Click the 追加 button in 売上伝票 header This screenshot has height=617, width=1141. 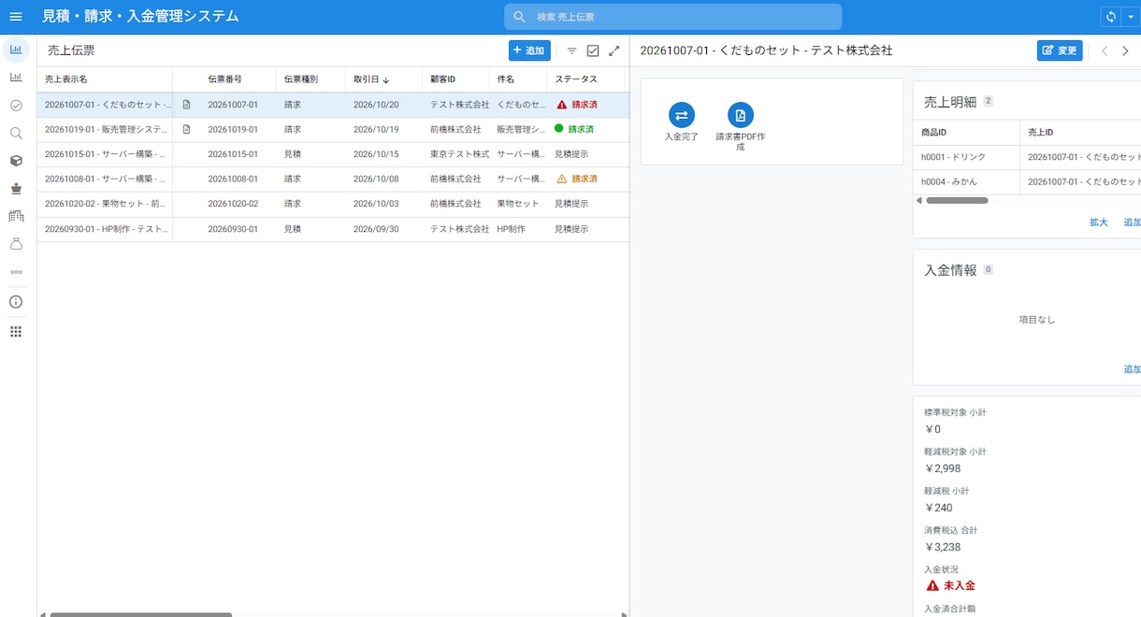[529, 50]
